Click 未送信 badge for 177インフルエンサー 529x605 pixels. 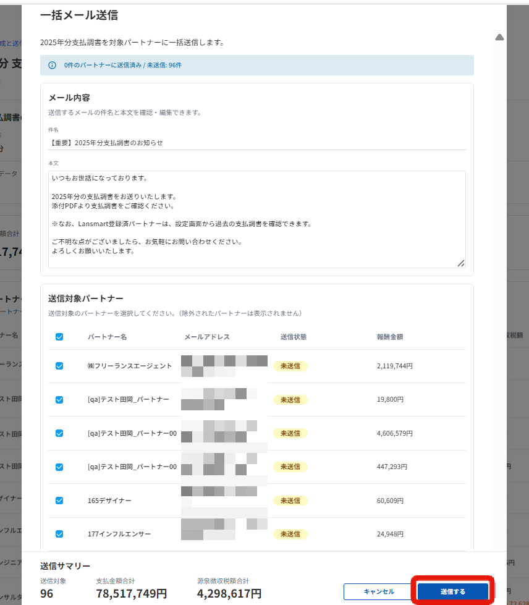[x=290, y=534]
